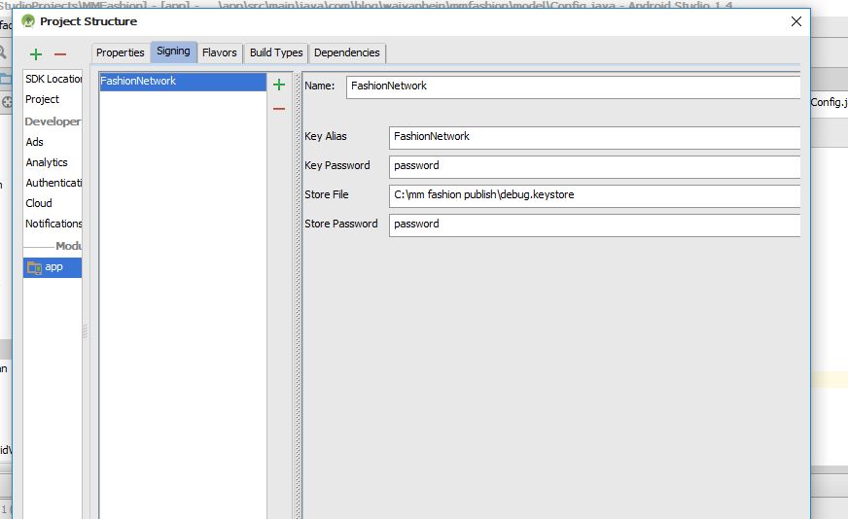
Task: Close the Project Structure dialog
Action: (796, 21)
